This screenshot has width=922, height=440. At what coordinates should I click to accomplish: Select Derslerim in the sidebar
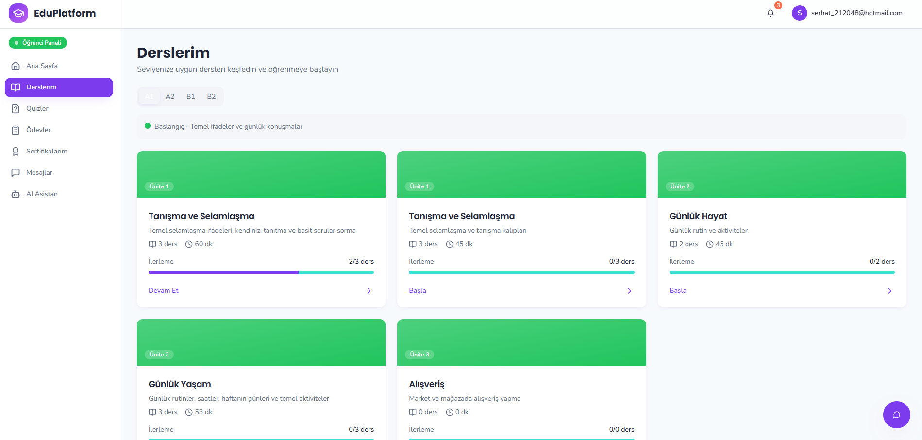point(59,87)
